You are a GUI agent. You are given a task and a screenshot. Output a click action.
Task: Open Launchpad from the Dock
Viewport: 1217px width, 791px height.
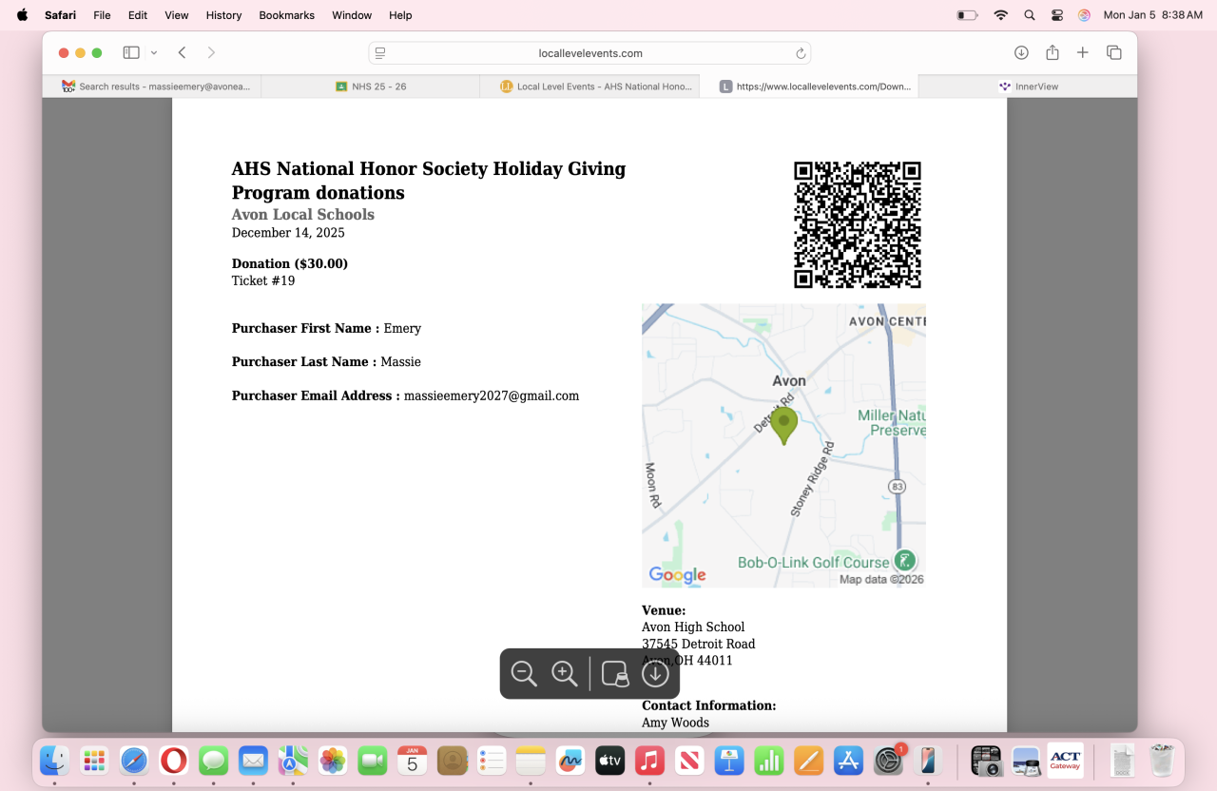94,761
